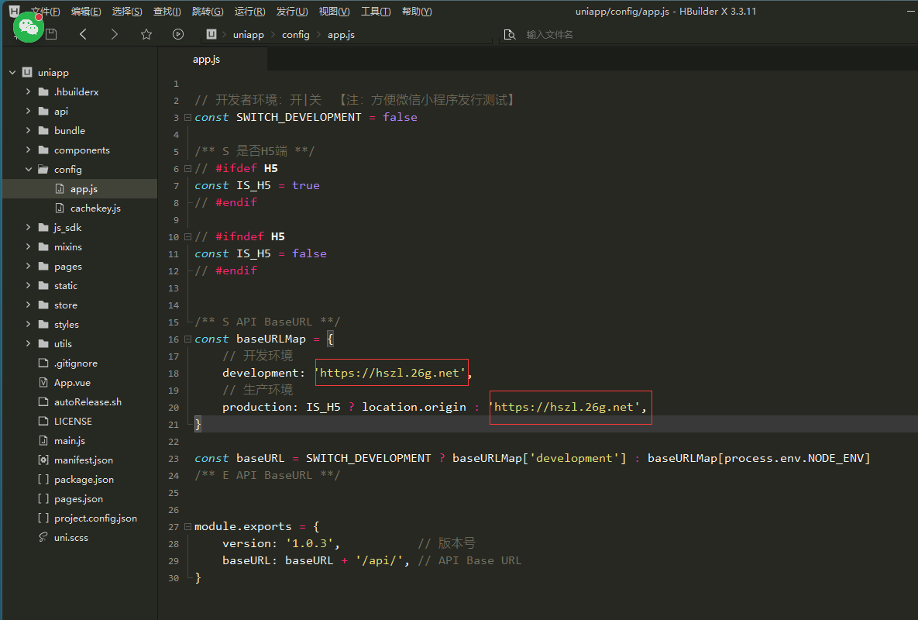Open the 帮助(Y) menu
The image size is (918, 620).
click(417, 11)
